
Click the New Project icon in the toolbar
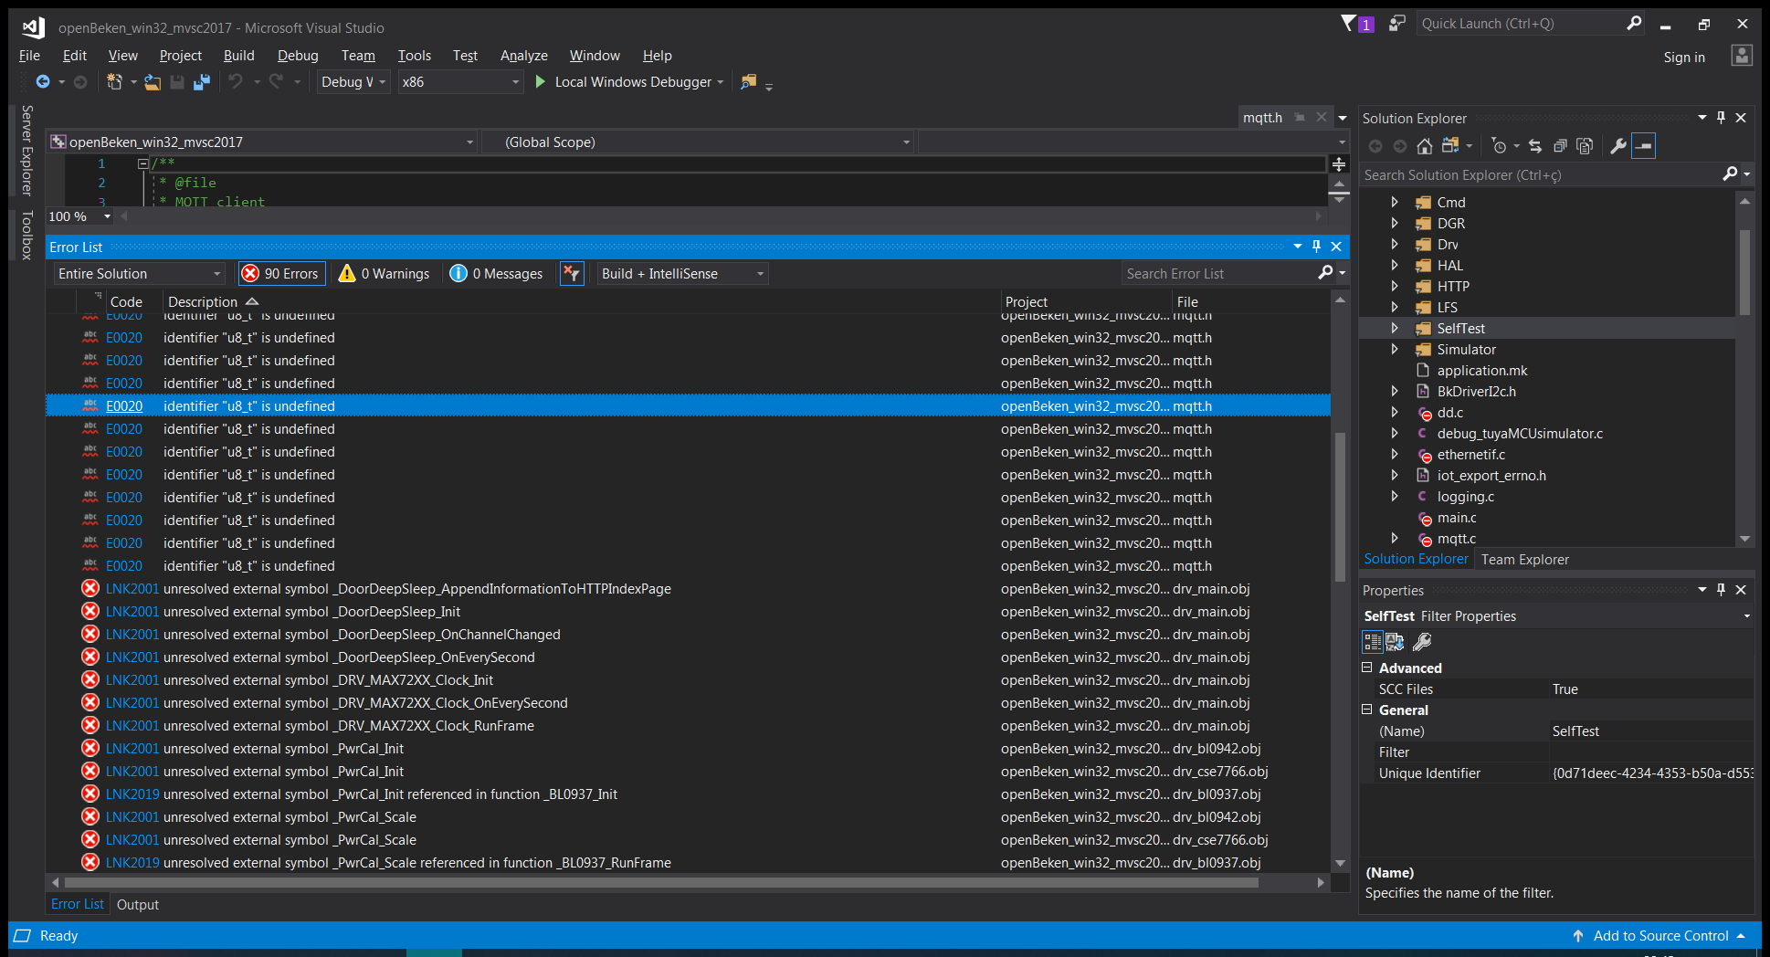114,82
